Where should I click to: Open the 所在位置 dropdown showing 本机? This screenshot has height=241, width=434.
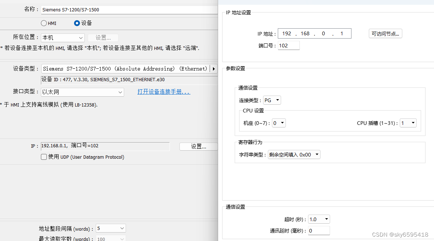point(63,37)
